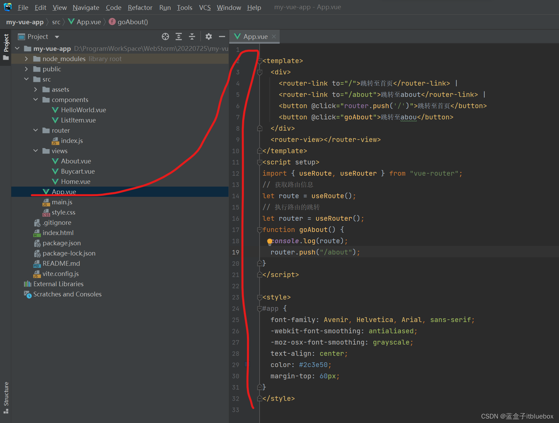Select Home.vue in views folder
The width and height of the screenshot is (559, 423).
pos(76,181)
